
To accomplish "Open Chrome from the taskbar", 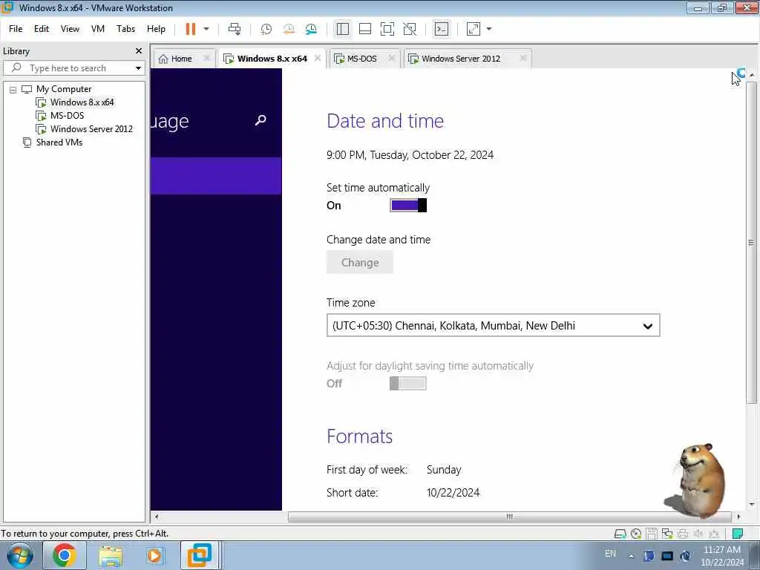I will [x=65, y=555].
